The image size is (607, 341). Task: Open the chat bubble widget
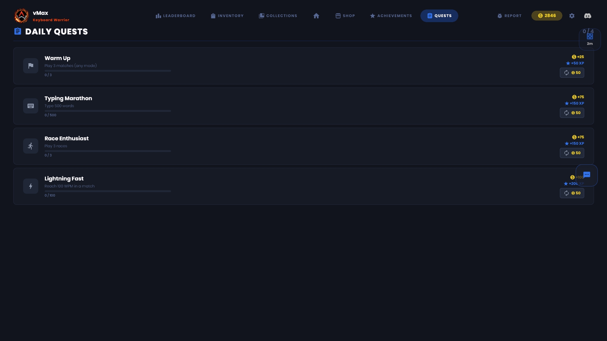[586, 175]
